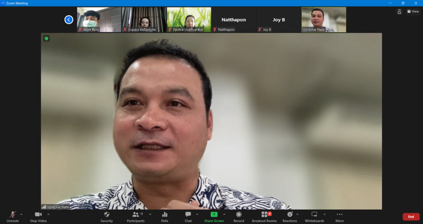This screenshot has height=224, width=423.
Task: Stop Video camera toggle
Action: 38,215
